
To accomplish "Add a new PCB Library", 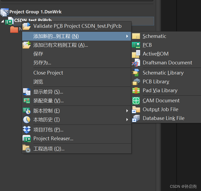I will click(x=166, y=81).
